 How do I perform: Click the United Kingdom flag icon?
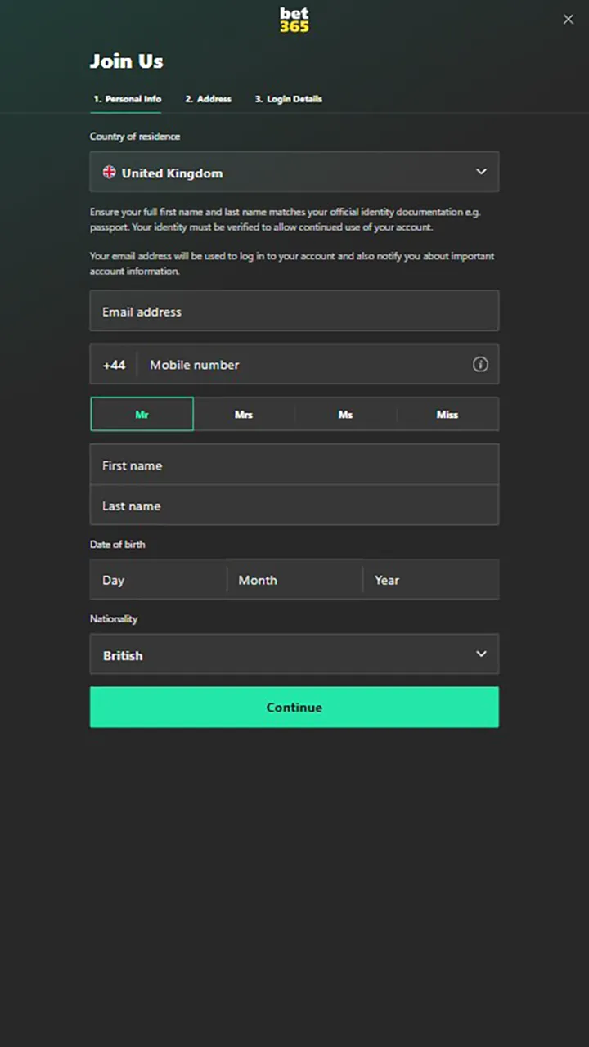point(109,173)
